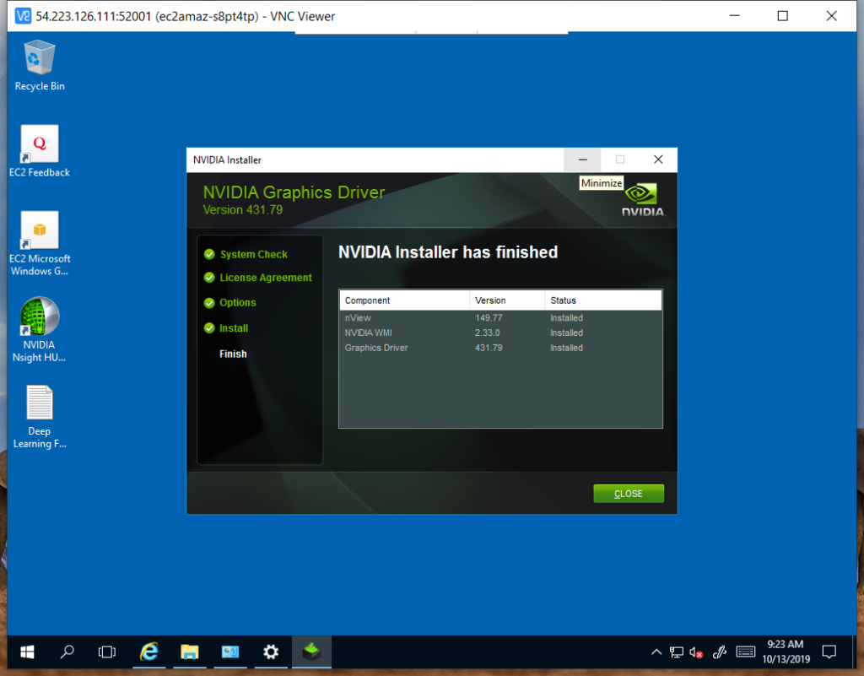Open taskbar search magnifier
864x676 pixels.
pyautogui.click(x=67, y=652)
